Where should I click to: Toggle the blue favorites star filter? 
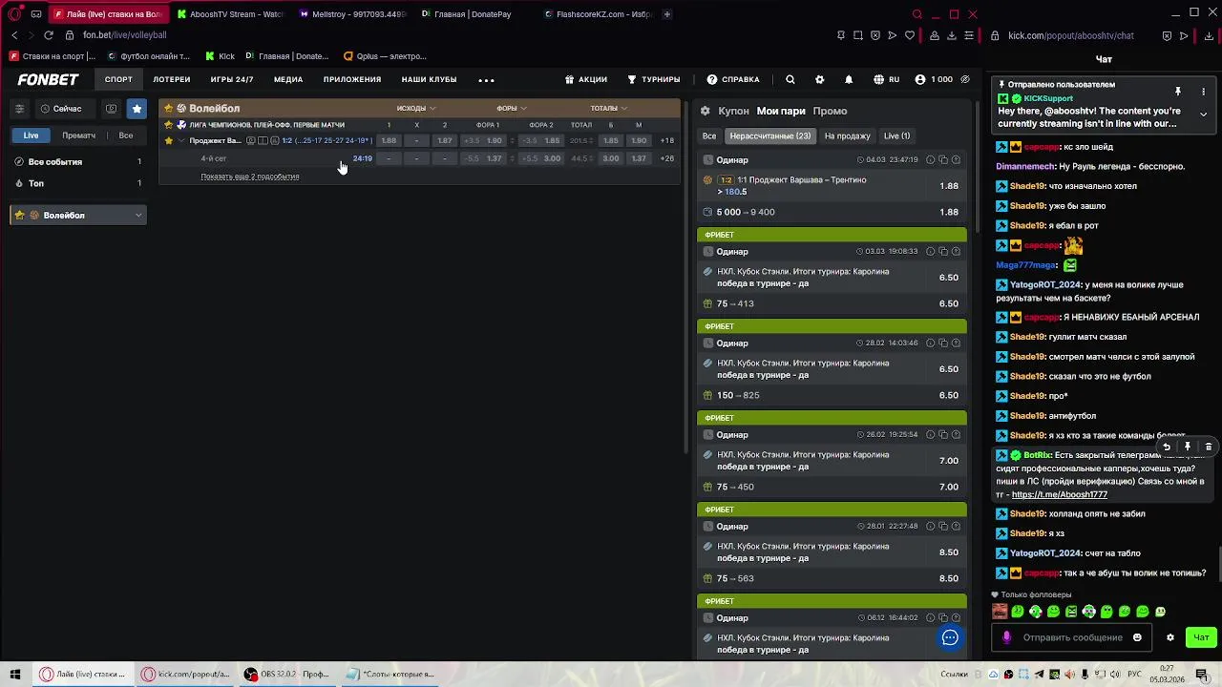tap(137, 109)
